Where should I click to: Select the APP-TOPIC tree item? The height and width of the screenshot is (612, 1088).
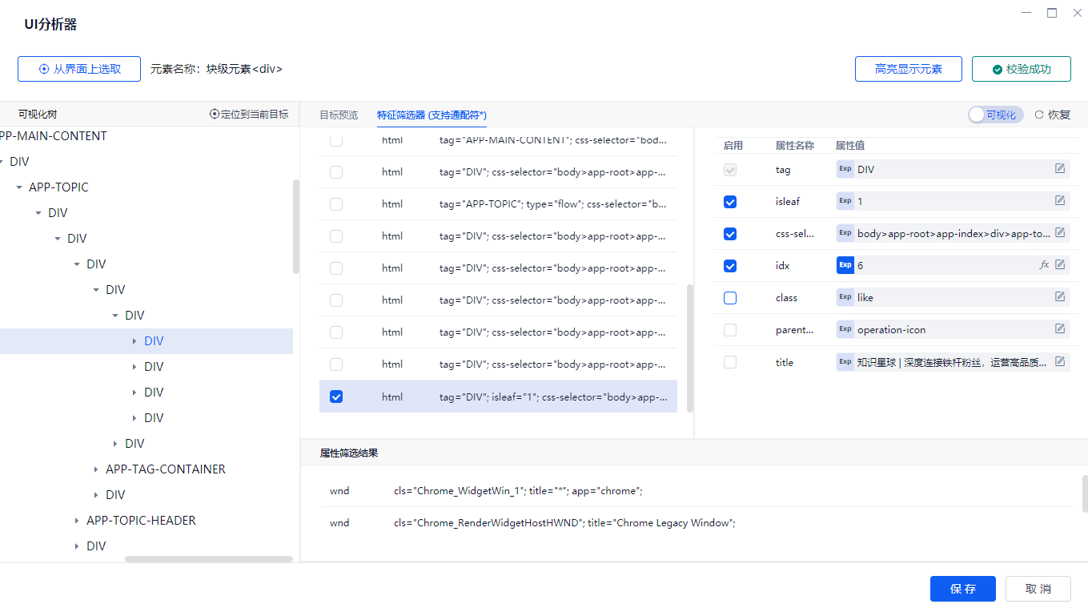click(58, 187)
